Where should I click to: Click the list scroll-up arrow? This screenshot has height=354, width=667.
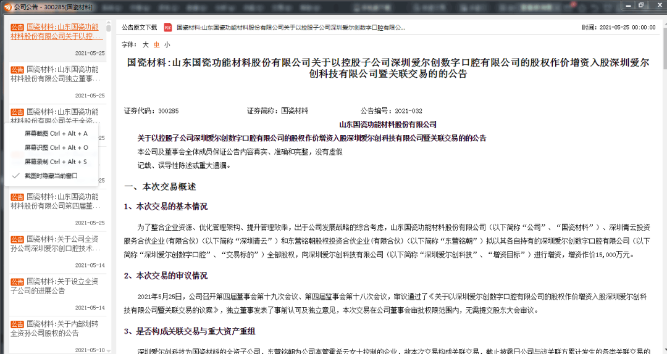(x=109, y=22)
